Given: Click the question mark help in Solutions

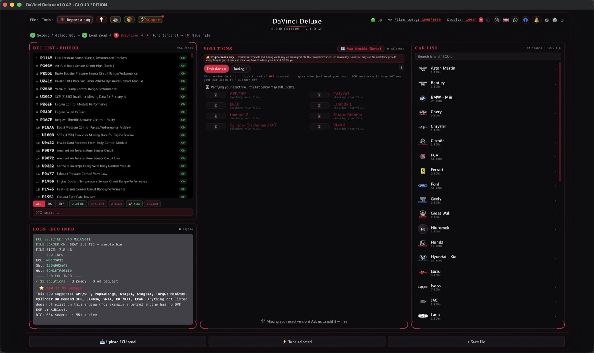Looking at the screenshot, I should (401, 67).
